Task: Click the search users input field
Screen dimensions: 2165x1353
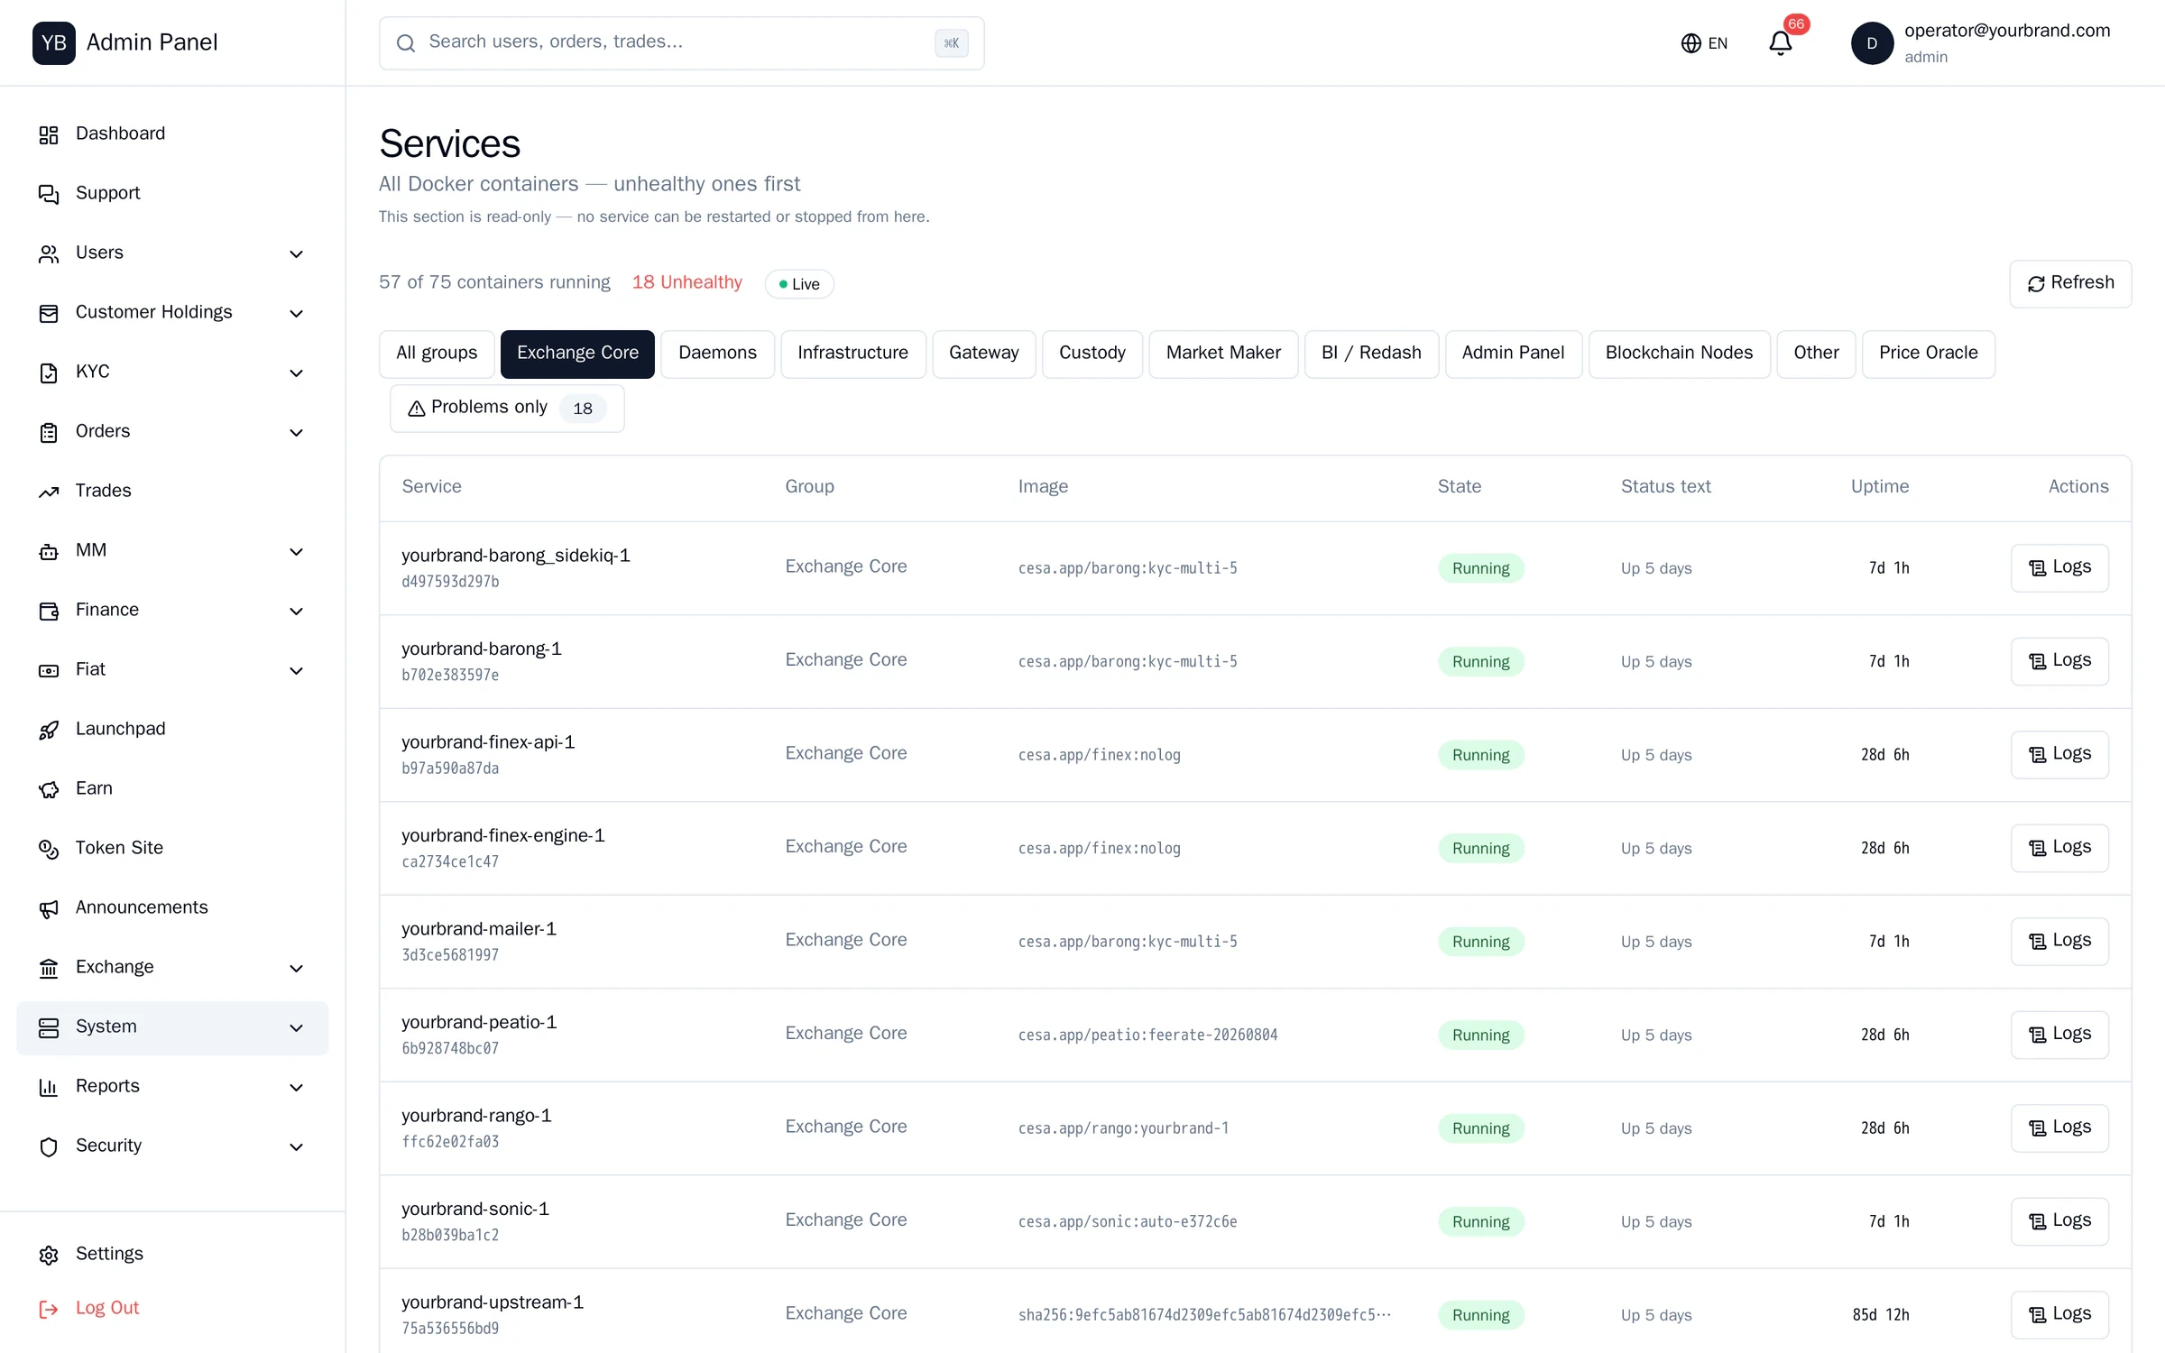Action: (x=681, y=42)
